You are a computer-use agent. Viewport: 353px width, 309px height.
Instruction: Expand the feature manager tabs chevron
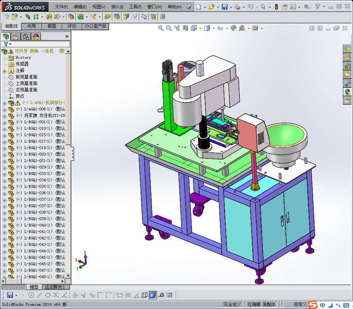67,36
